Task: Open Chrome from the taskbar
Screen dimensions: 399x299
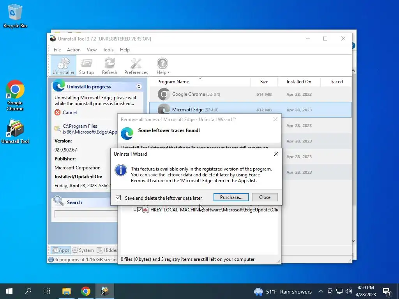Action: [86, 291]
